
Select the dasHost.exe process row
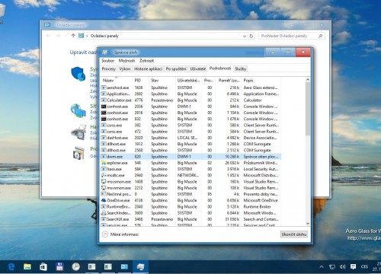pyautogui.click(x=190, y=138)
